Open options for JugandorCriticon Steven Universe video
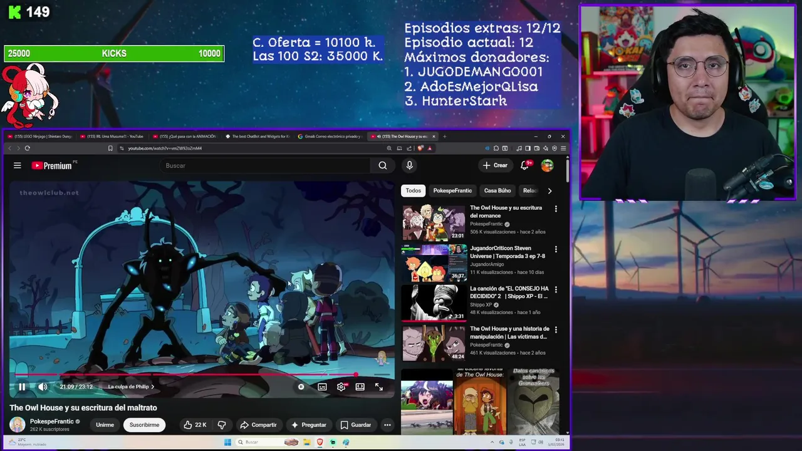The width and height of the screenshot is (802, 451). point(556,249)
